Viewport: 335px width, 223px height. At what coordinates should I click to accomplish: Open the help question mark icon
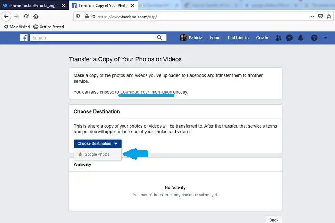click(314, 38)
